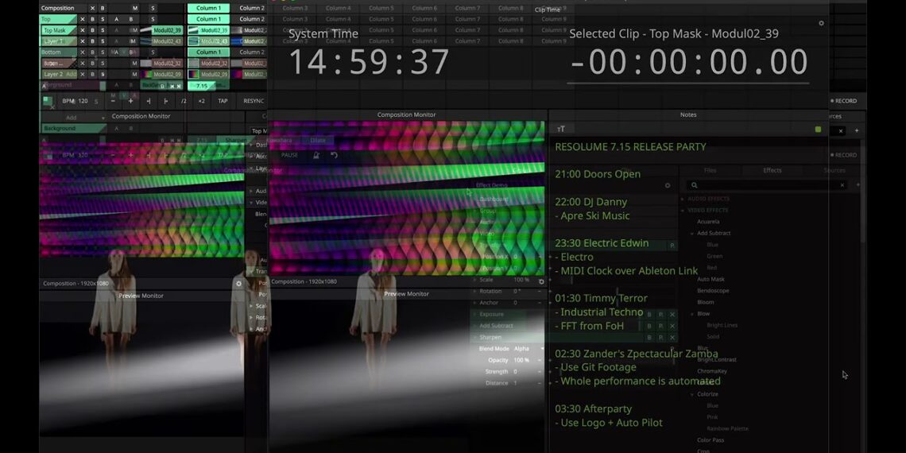The width and height of the screenshot is (906, 453).
Task: Collapse the Add Subtract effect presets
Action: click(x=692, y=234)
